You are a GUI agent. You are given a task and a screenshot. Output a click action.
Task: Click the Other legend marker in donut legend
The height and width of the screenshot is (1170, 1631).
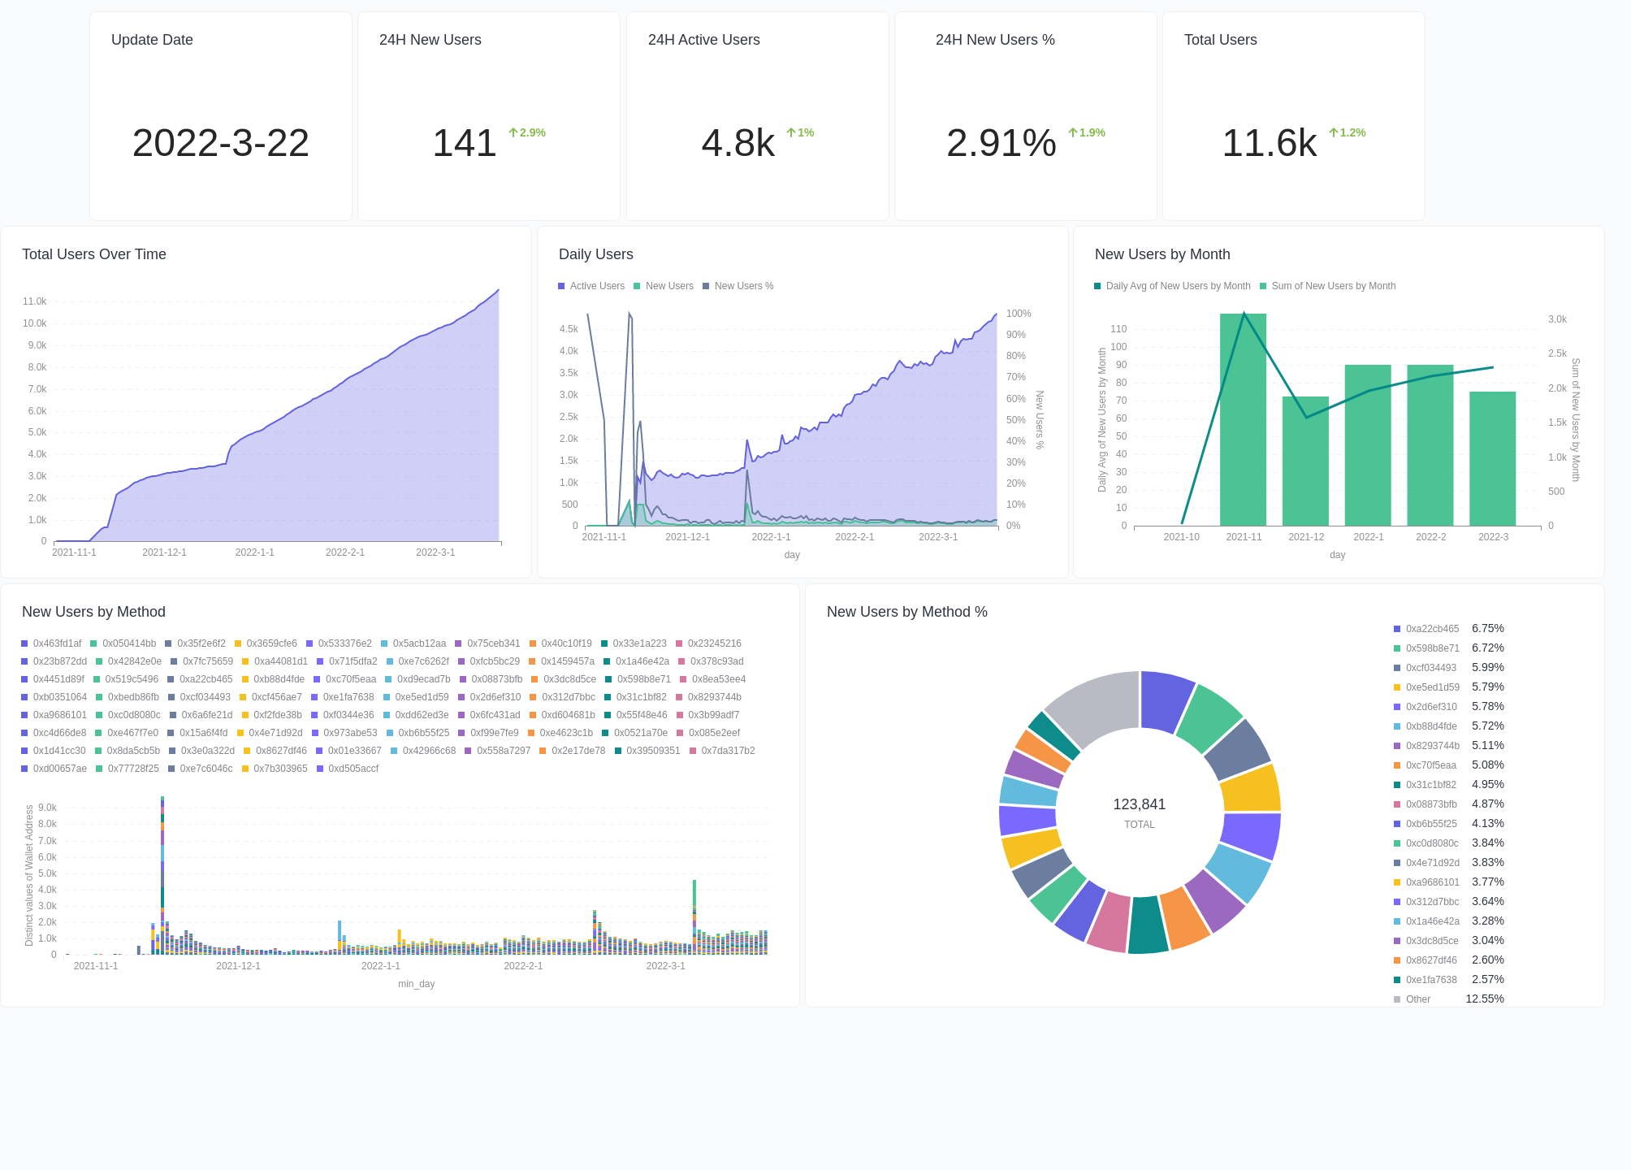point(1397,999)
